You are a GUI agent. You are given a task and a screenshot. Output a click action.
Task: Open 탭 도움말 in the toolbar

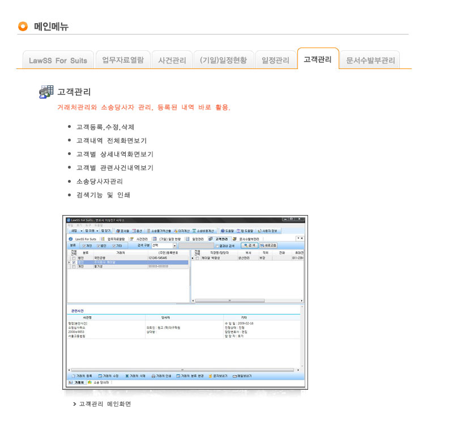click(245, 231)
